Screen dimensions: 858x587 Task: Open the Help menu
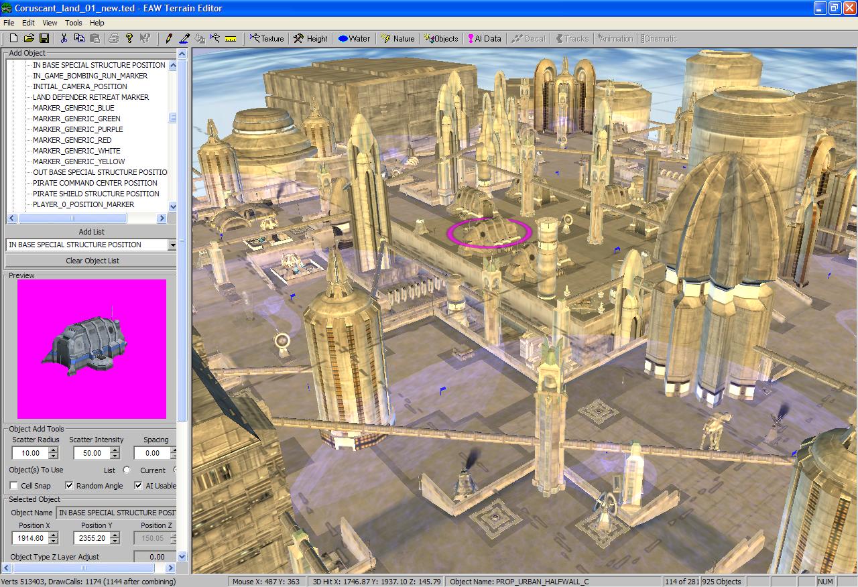(97, 23)
